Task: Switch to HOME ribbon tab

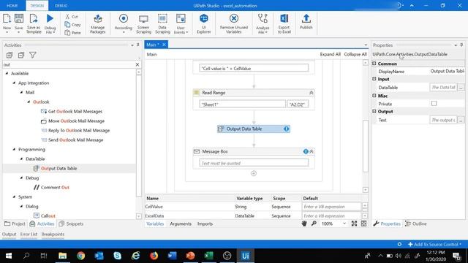Action: click(x=12, y=6)
